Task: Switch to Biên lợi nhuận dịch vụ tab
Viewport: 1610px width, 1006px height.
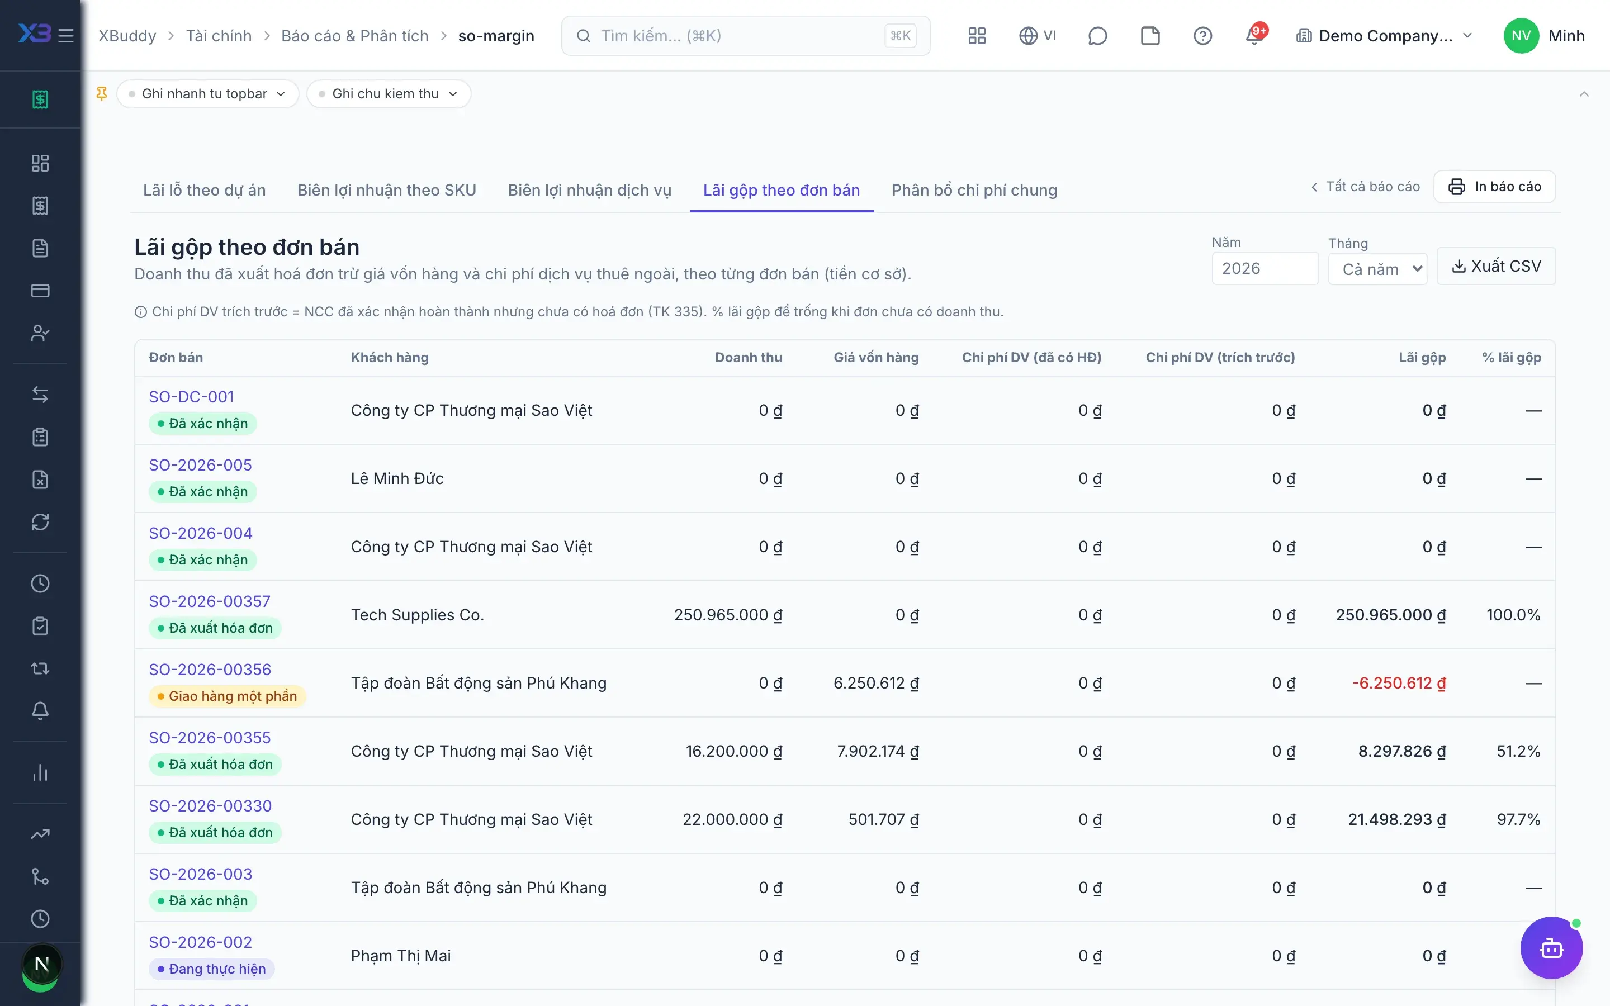Action: pyautogui.click(x=589, y=190)
